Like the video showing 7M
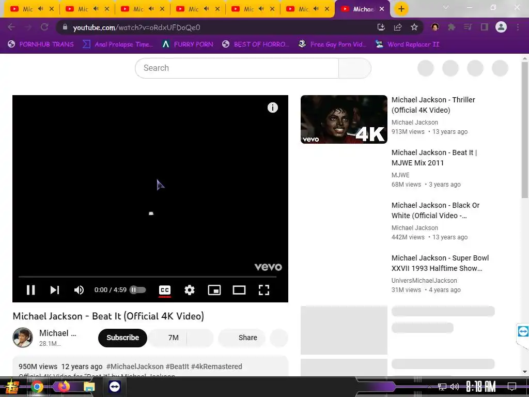The height and width of the screenshot is (397, 529). pos(168,338)
